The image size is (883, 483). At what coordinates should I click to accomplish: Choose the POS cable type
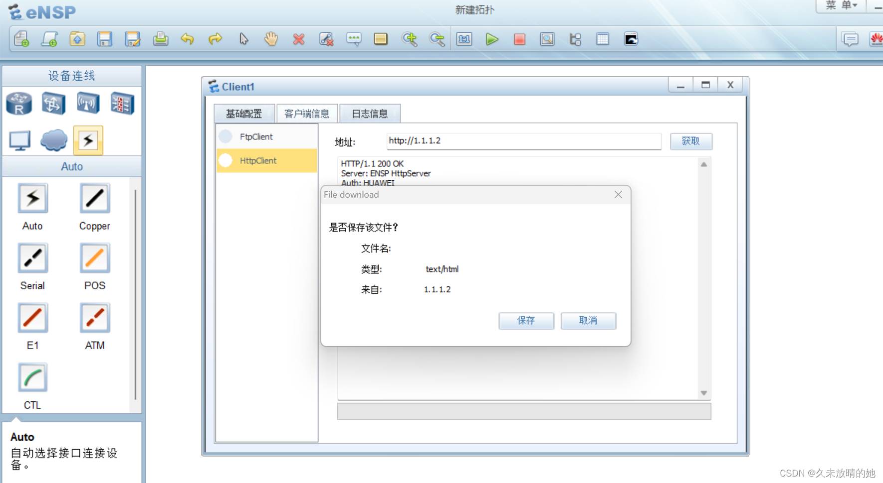[x=95, y=258]
